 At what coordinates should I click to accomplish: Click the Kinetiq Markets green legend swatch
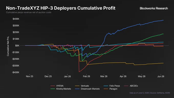tap(53, 89)
